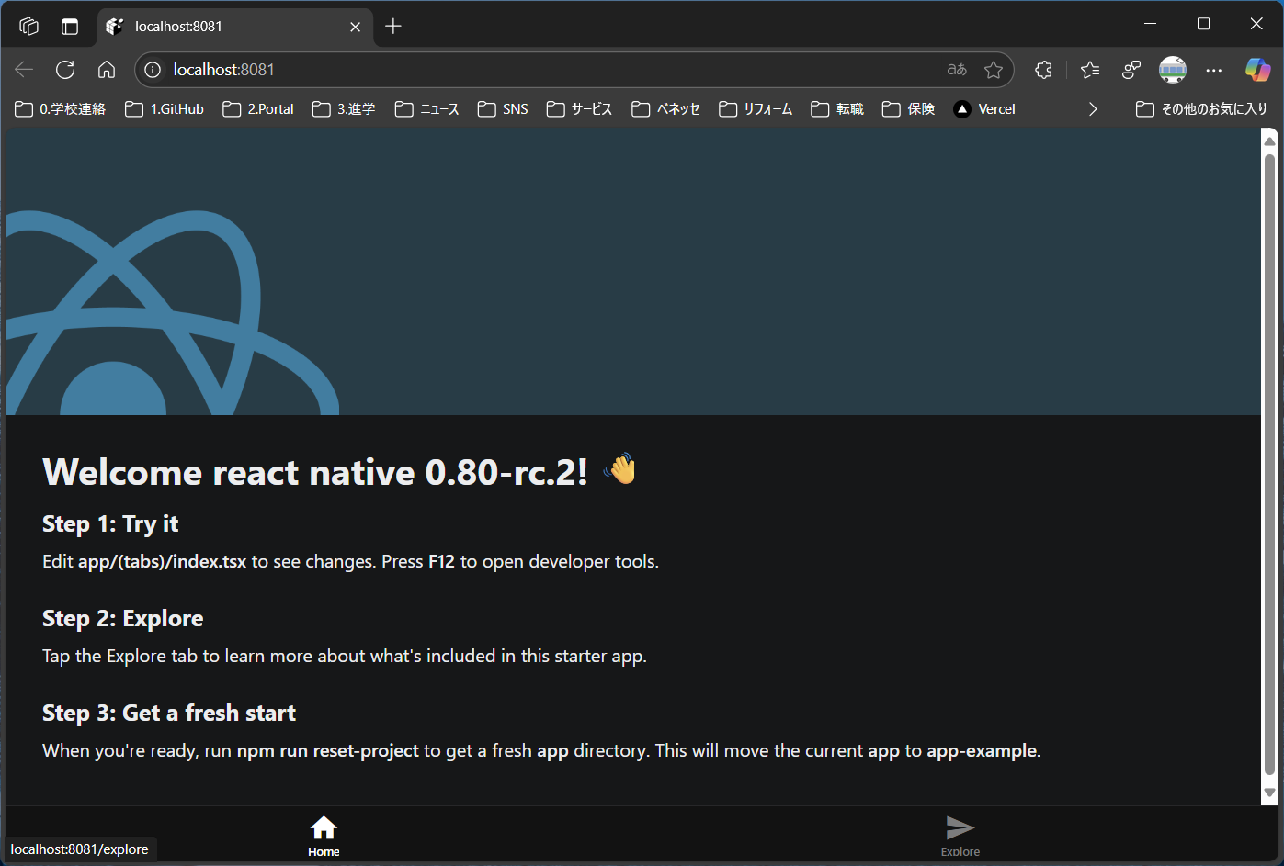Screen dimensions: 1284x866
Task: Open the Vercel bookmark
Action: 984,109
